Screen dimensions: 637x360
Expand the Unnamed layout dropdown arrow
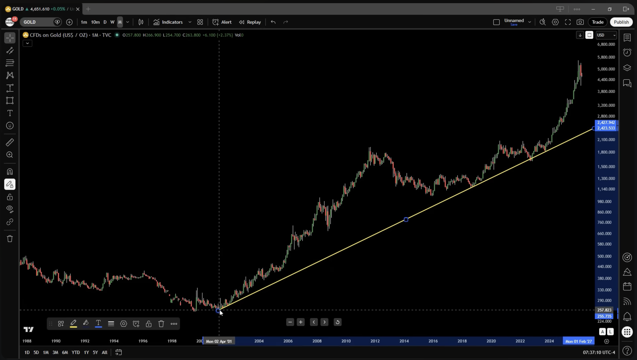click(529, 22)
